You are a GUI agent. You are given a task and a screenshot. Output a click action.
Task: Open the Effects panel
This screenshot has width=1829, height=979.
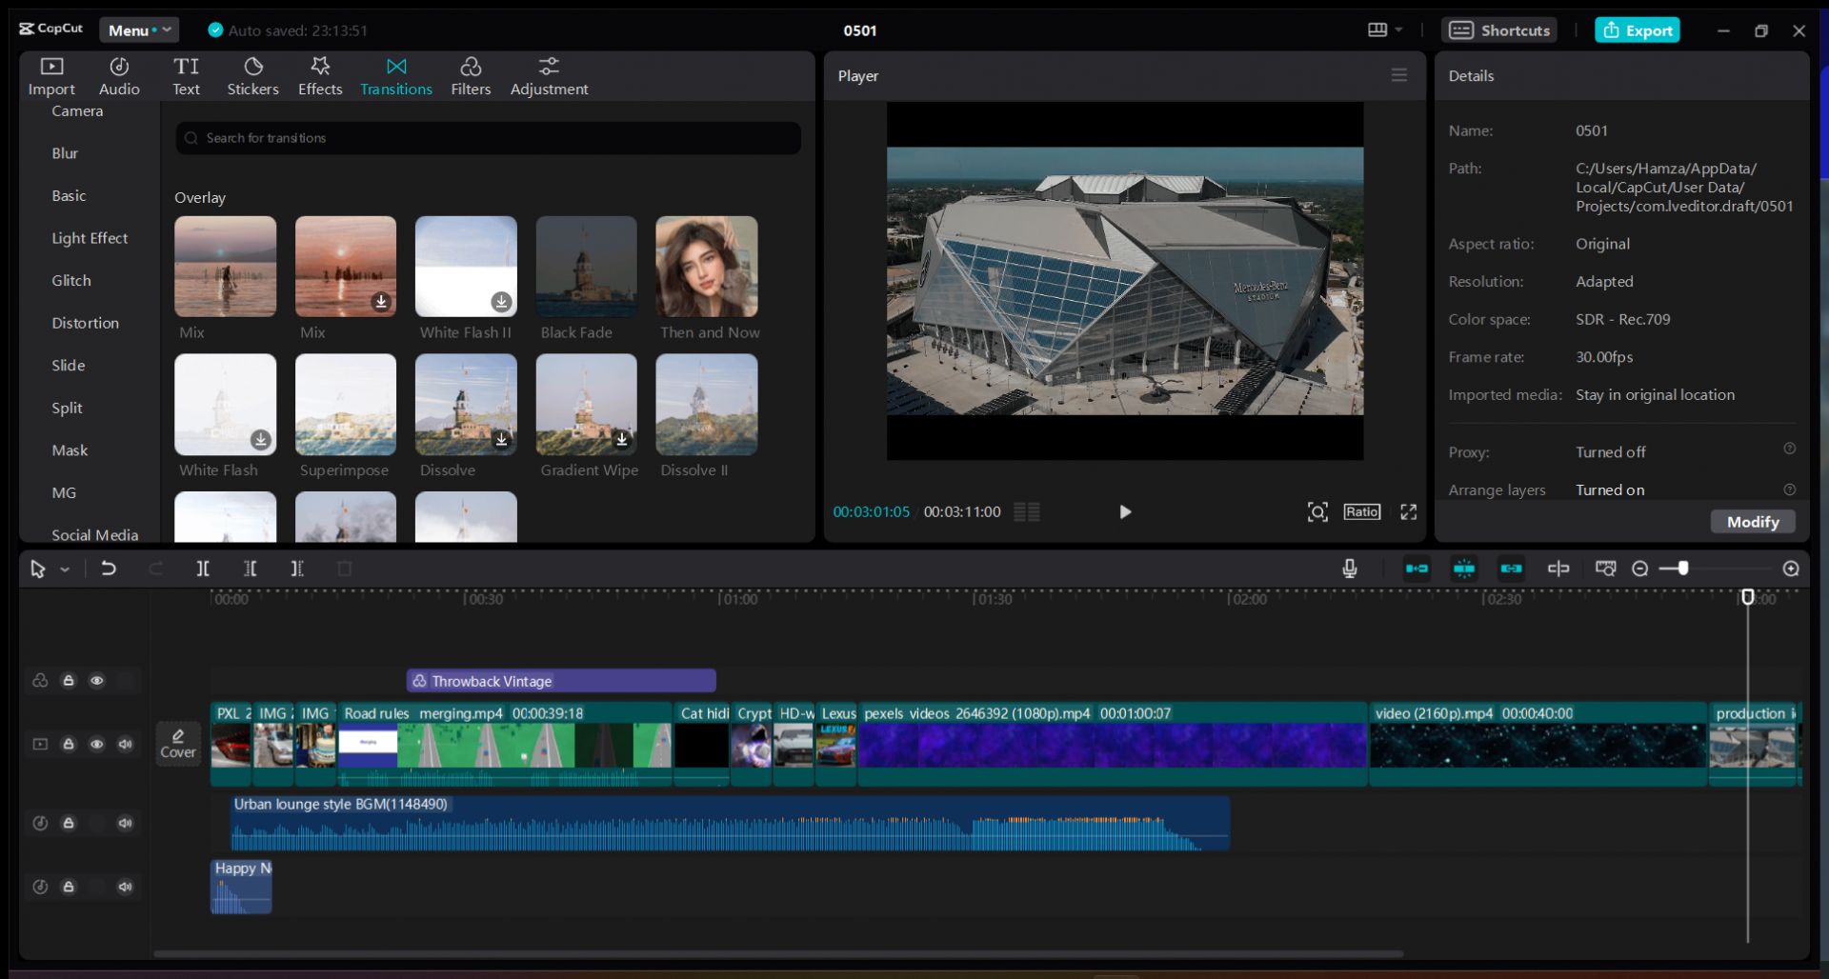pos(320,76)
